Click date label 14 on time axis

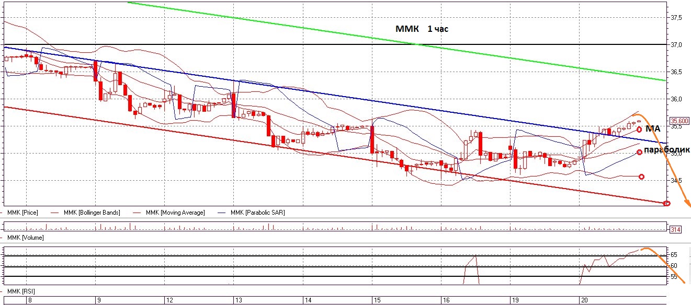[x=308, y=301]
